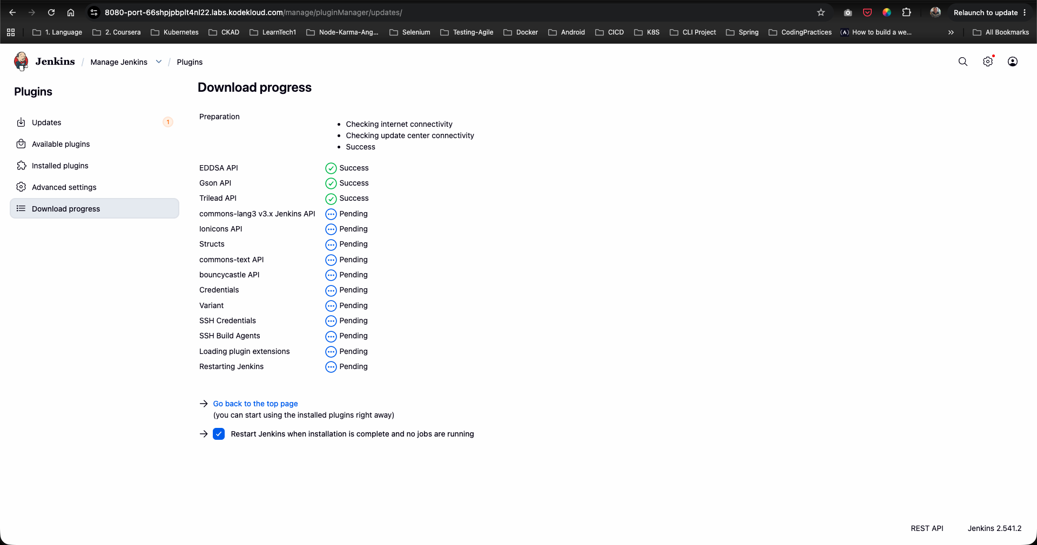This screenshot has height=545, width=1037.
Task: Click pending icon for Ionicons API
Action: tap(331, 229)
